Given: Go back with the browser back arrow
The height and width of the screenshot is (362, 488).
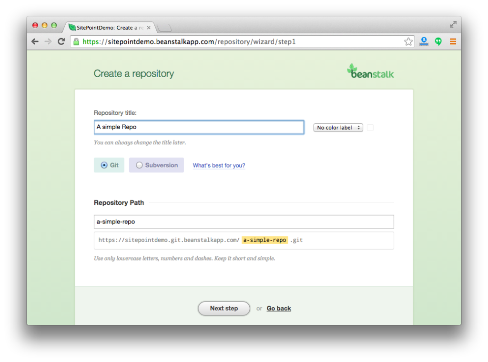Looking at the screenshot, I should click(x=35, y=41).
